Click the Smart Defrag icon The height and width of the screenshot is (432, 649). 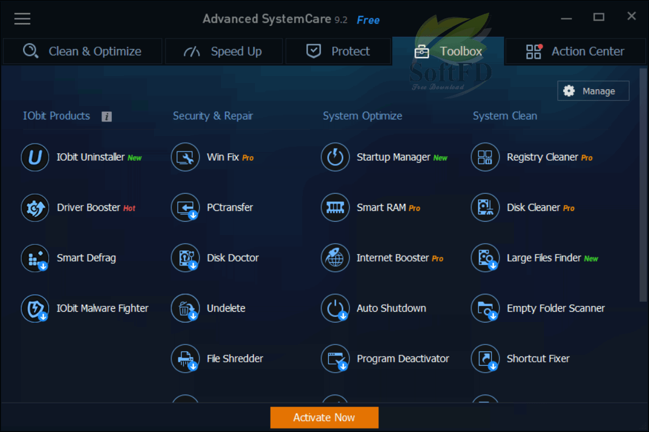(x=35, y=258)
